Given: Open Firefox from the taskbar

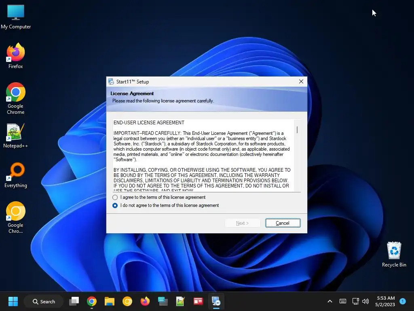Looking at the screenshot, I should [x=145, y=301].
